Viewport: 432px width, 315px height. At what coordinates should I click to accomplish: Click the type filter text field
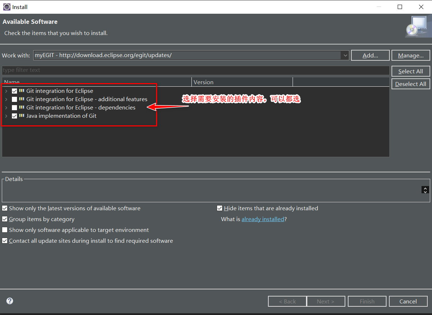196,70
